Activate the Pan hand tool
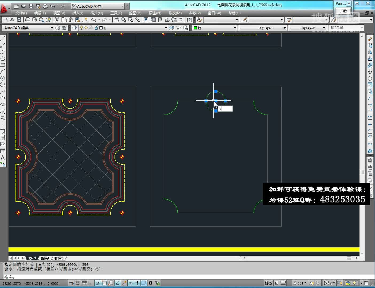The height and width of the screenshot is (288, 375). tap(117, 20)
